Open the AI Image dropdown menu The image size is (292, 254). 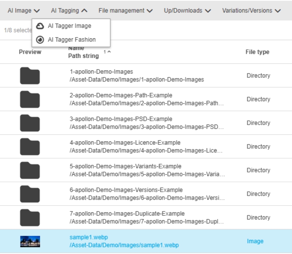(24, 11)
